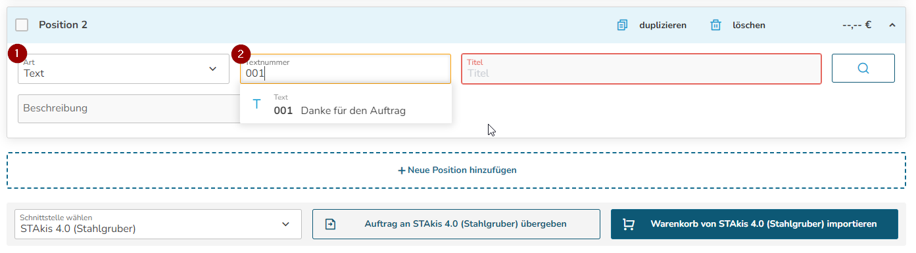916x253 pixels.
Task: Tick the Position 2 checkbox
Action: [x=22, y=25]
